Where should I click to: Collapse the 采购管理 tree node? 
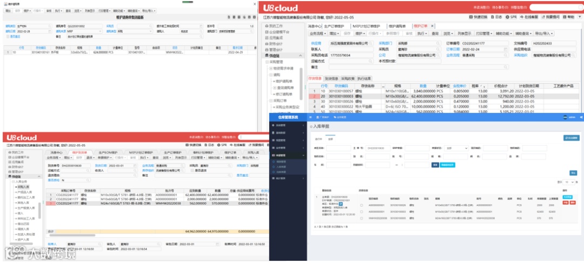coord(267,62)
